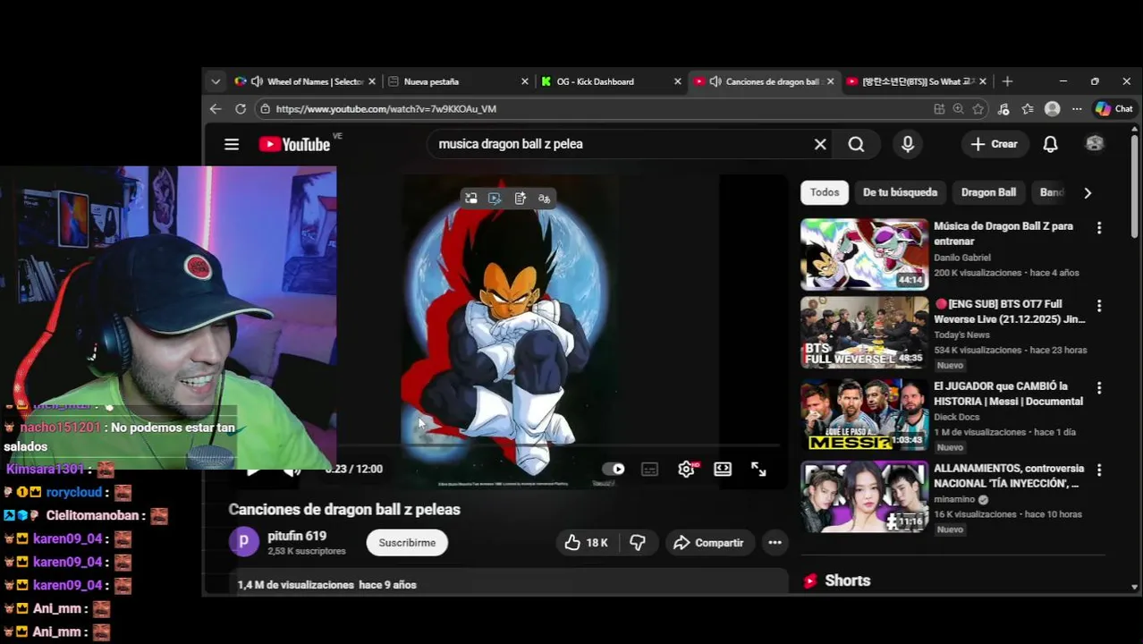The image size is (1143, 644).
Task: Like the video with 18 K
Action: 587,543
